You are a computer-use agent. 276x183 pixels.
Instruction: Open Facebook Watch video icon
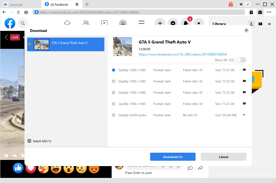[104, 23]
